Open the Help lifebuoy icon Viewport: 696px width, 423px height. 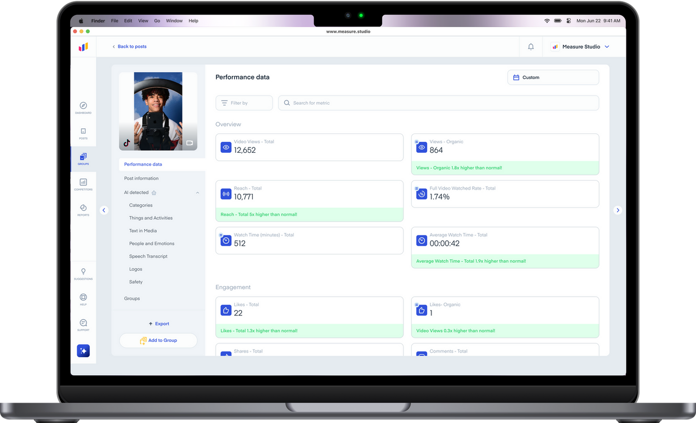[83, 297]
